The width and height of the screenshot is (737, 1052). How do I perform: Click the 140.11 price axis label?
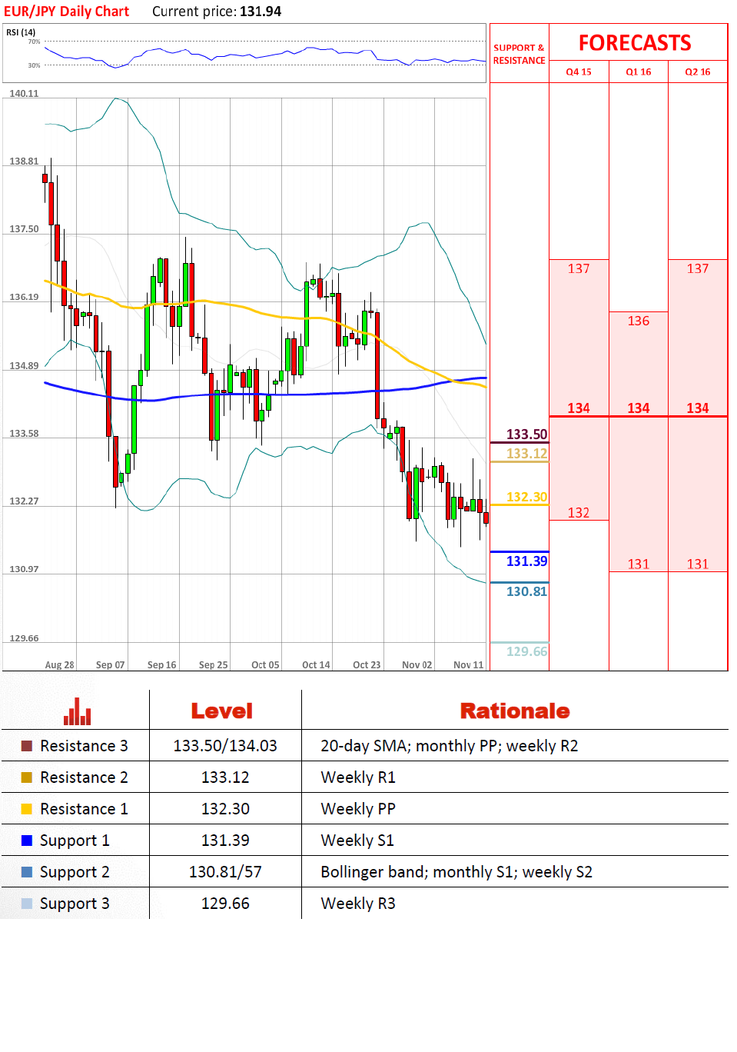(24, 93)
